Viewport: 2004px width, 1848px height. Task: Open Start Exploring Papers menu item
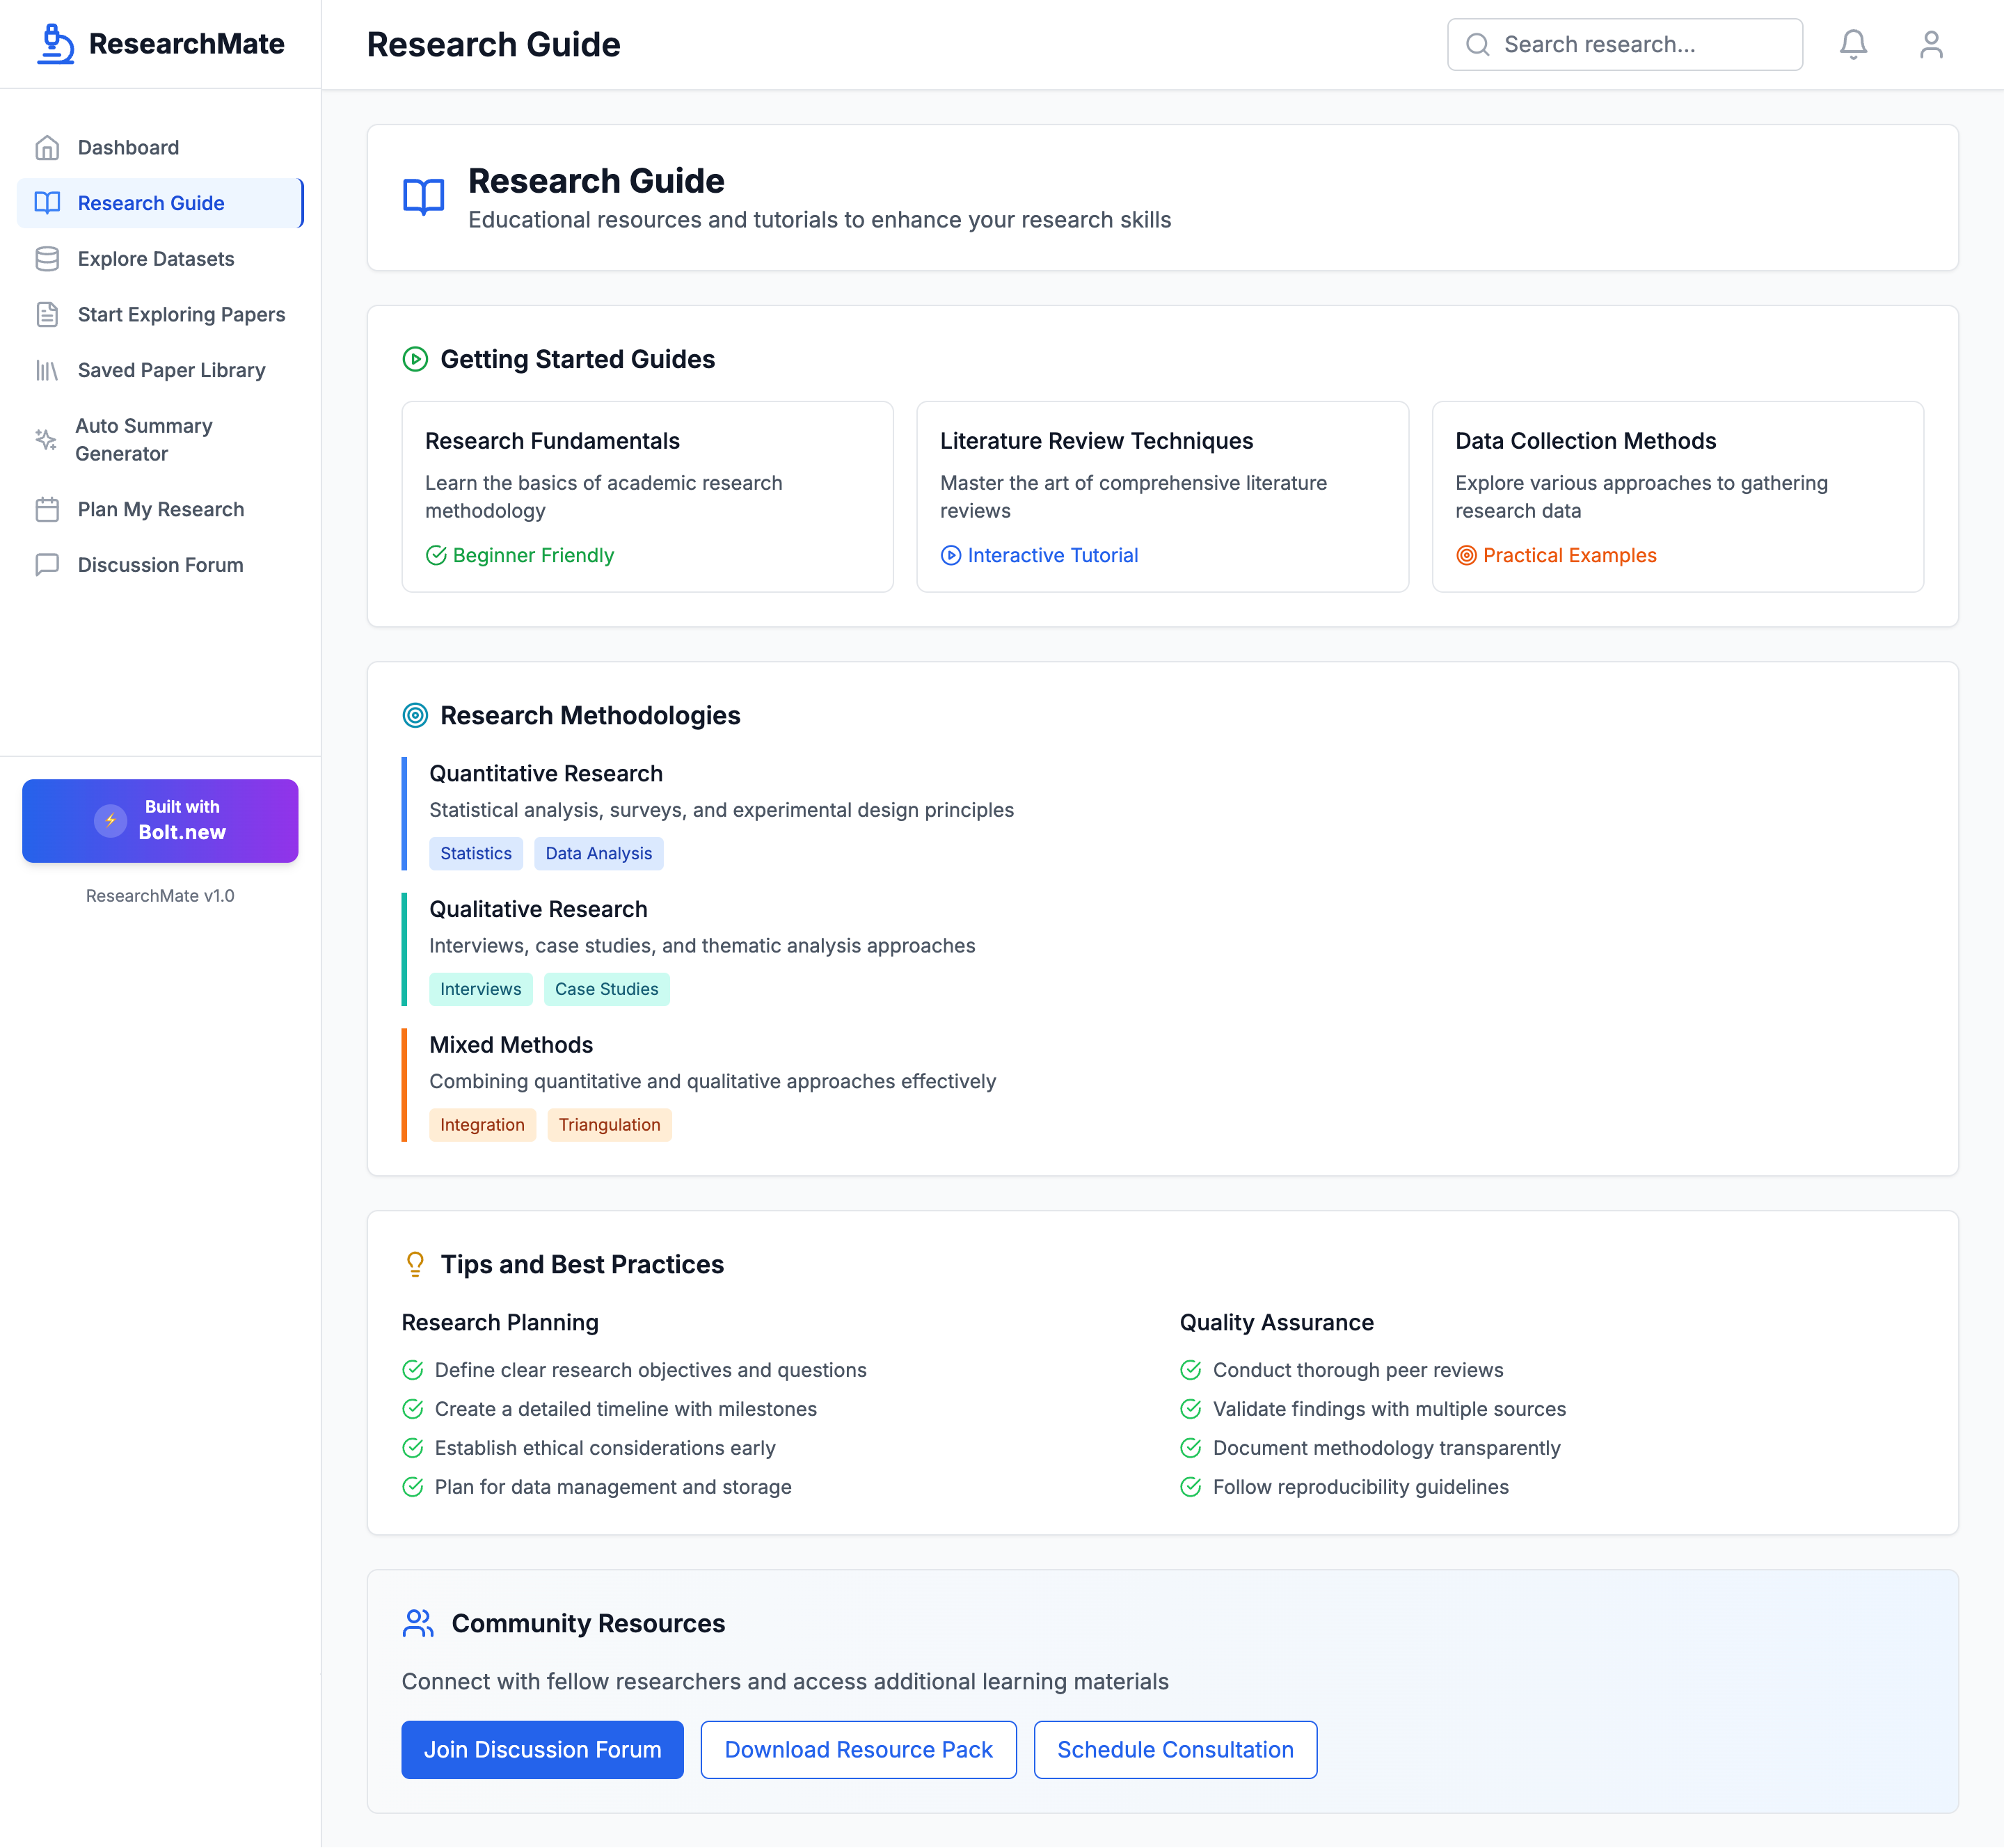pyautogui.click(x=181, y=315)
